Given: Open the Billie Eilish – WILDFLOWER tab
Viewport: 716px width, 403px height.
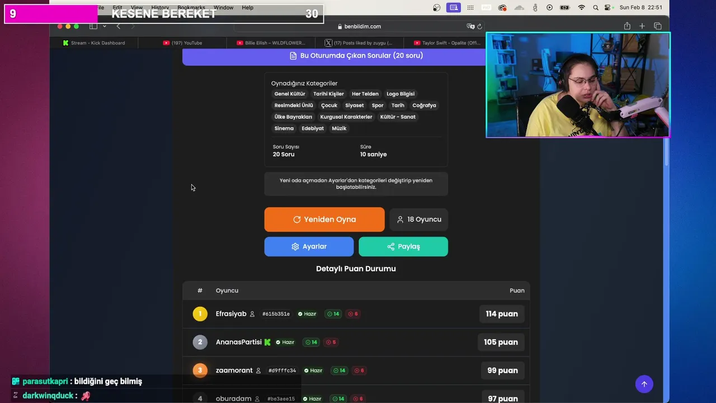Looking at the screenshot, I should [271, 43].
